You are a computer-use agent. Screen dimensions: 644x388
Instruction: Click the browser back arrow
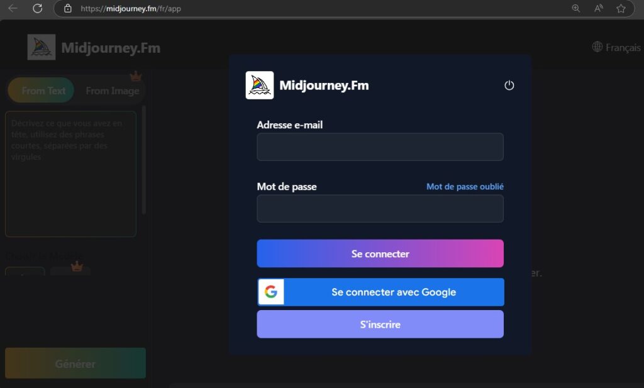click(13, 8)
